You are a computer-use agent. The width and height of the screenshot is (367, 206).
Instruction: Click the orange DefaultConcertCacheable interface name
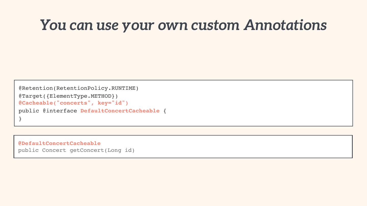point(120,111)
